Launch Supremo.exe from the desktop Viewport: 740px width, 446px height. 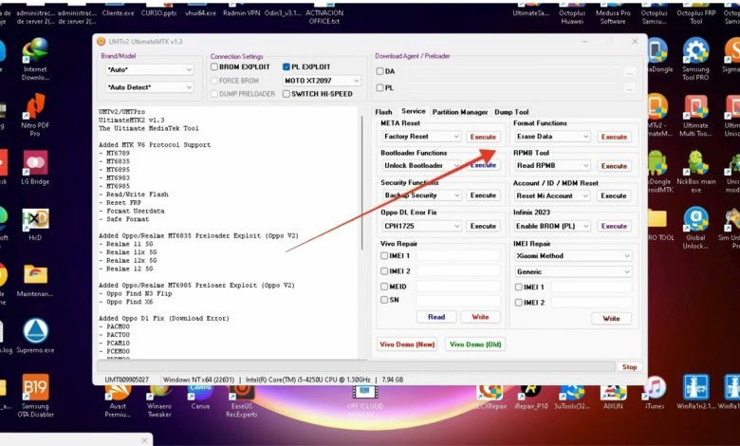[35, 333]
